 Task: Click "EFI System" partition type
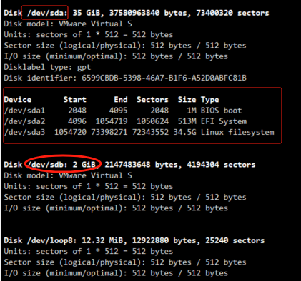(x=224, y=121)
